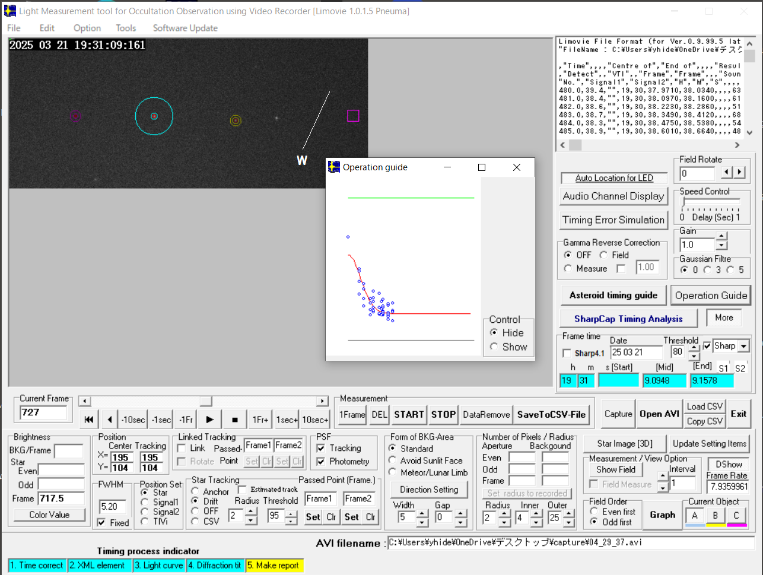Rotate field using the left arrow button

[x=727, y=172]
